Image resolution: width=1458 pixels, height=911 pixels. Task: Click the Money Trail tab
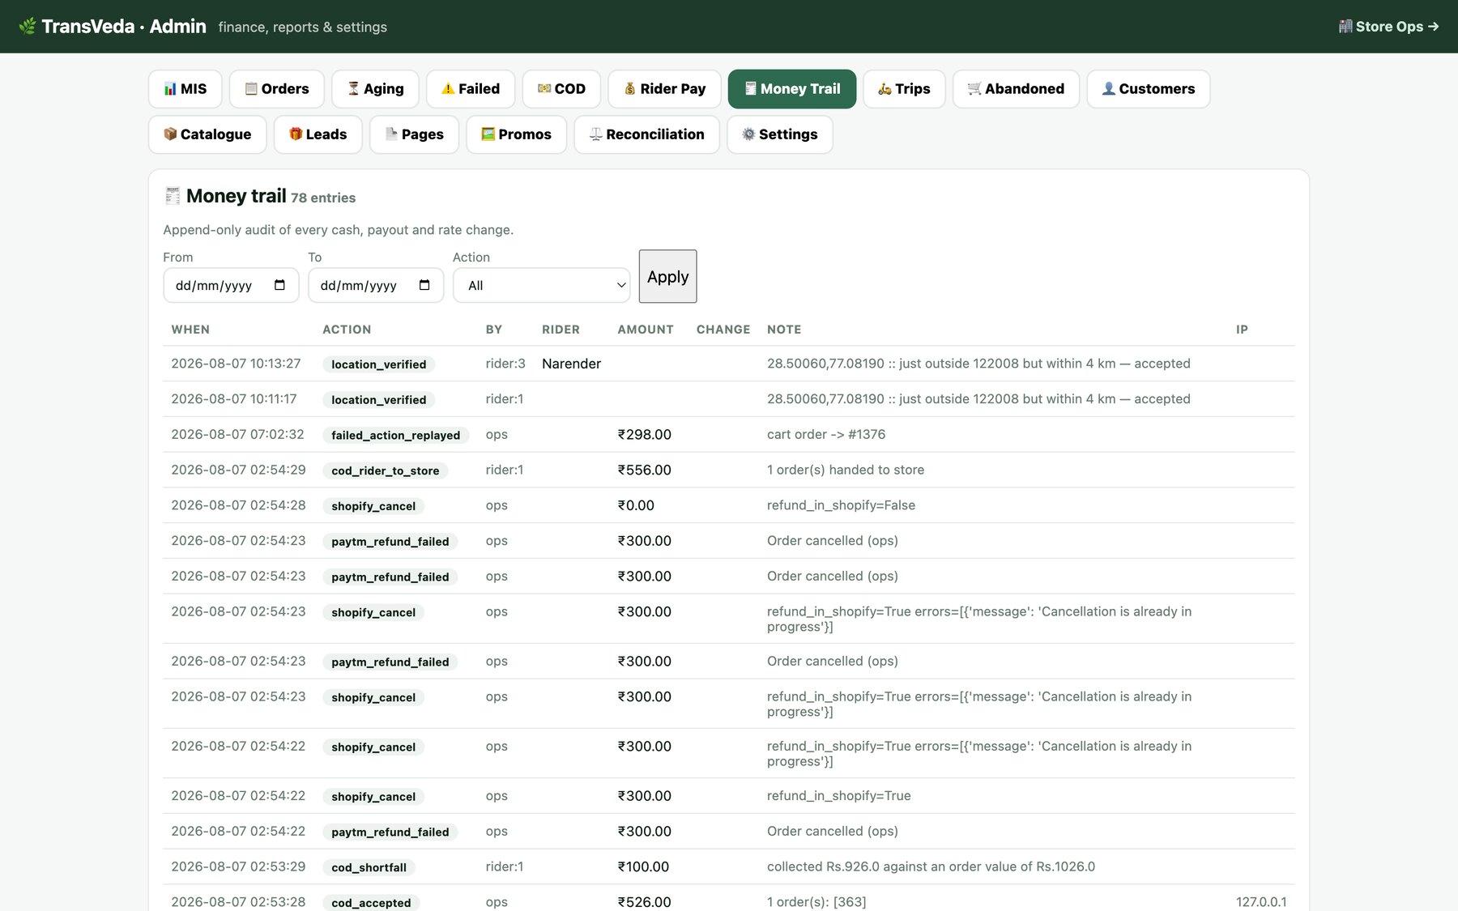coord(791,89)
